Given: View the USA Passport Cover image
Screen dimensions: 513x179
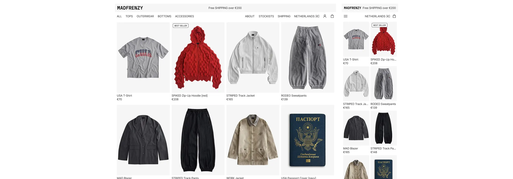Looking at the screenshot, I should pyautogui.click(x=308, y=140).
